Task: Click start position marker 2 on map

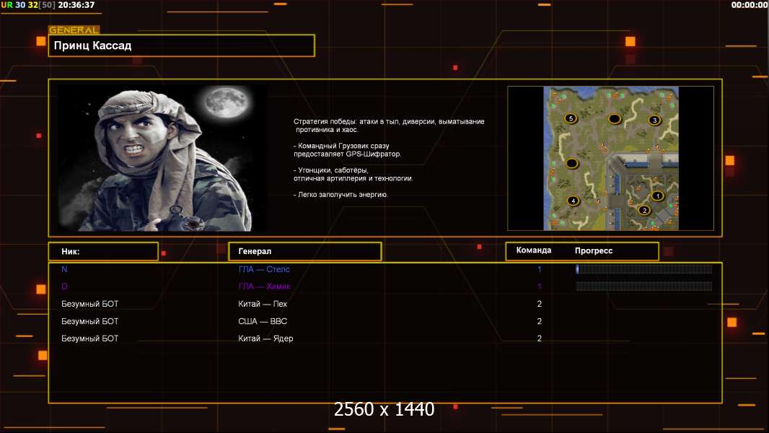Action: [644, 211]
